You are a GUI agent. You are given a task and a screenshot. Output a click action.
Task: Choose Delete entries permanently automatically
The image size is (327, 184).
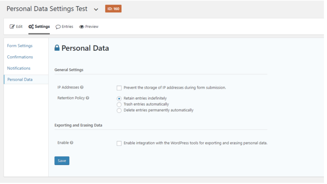(119, 110)
